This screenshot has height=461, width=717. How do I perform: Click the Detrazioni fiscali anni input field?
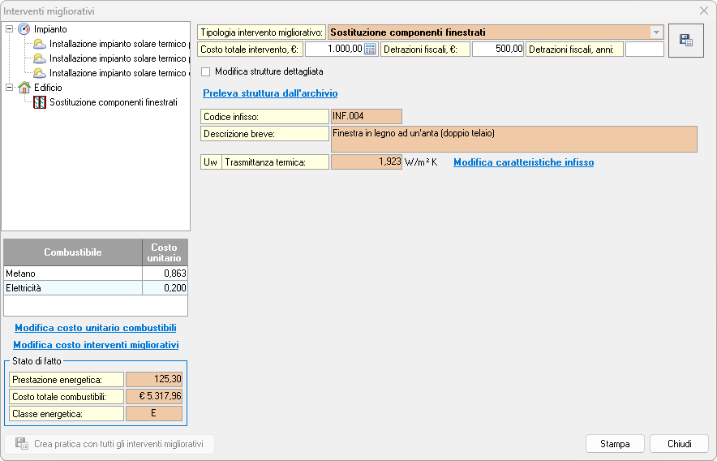(644, 50)
